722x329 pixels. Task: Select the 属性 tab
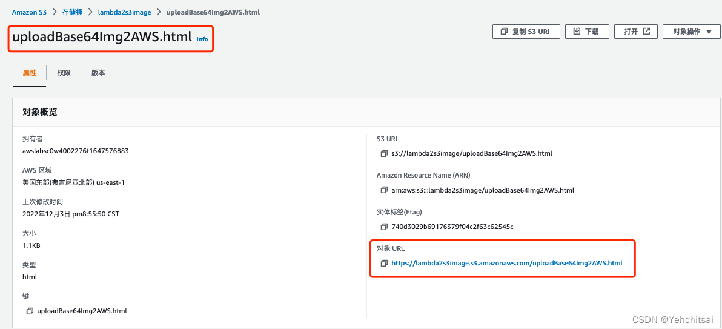point(30,73)
